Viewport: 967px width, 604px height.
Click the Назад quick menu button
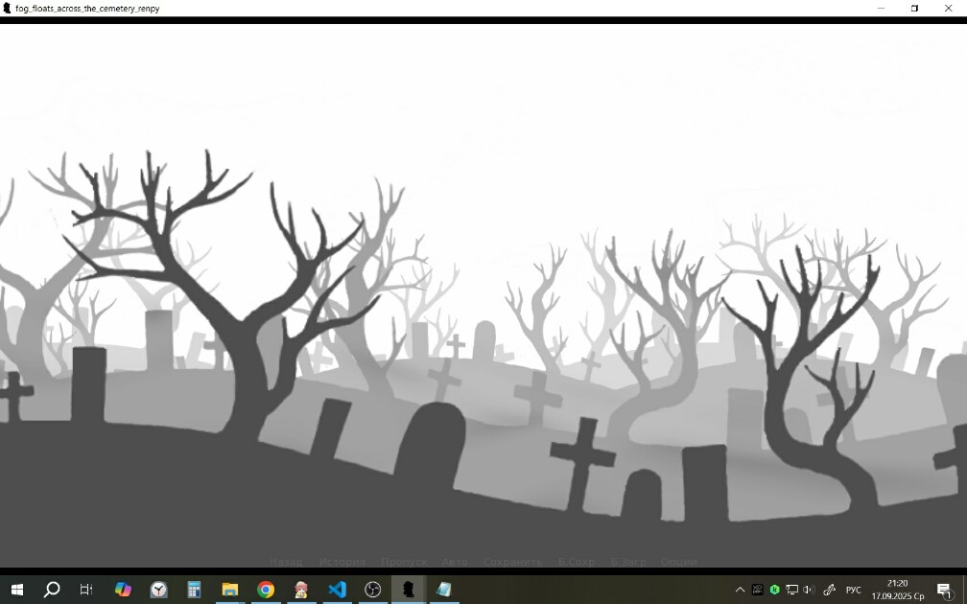tap(286, 562)
